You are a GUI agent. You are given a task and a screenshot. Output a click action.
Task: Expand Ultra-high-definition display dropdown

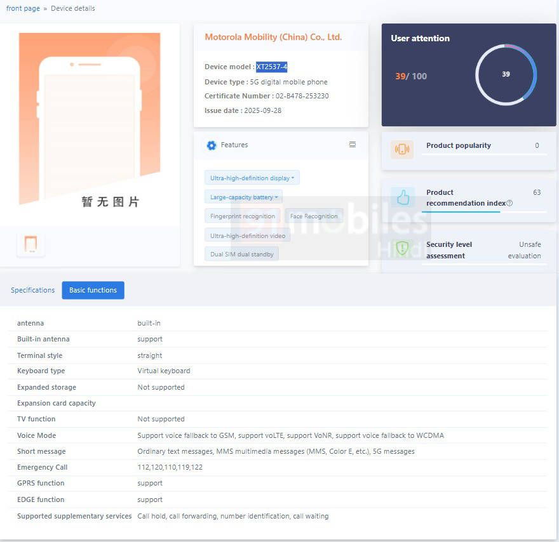pyautogui.click(x=252, y=178)
